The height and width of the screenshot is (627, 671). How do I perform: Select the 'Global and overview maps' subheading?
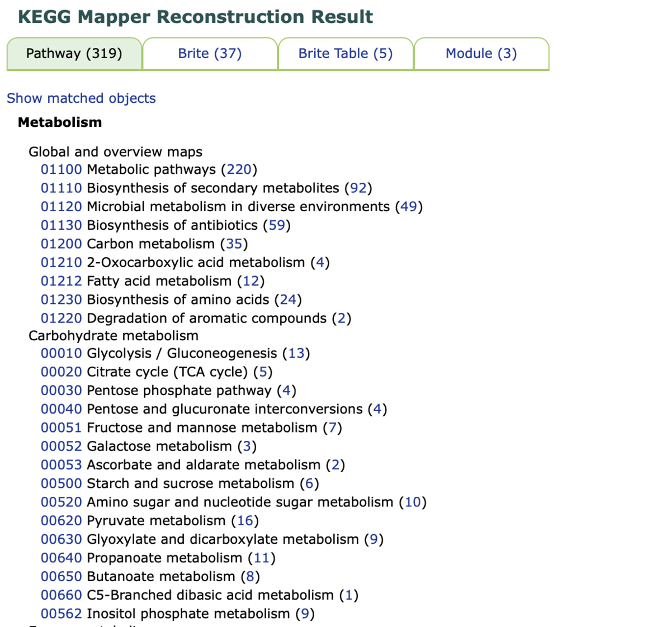(116, 152)
